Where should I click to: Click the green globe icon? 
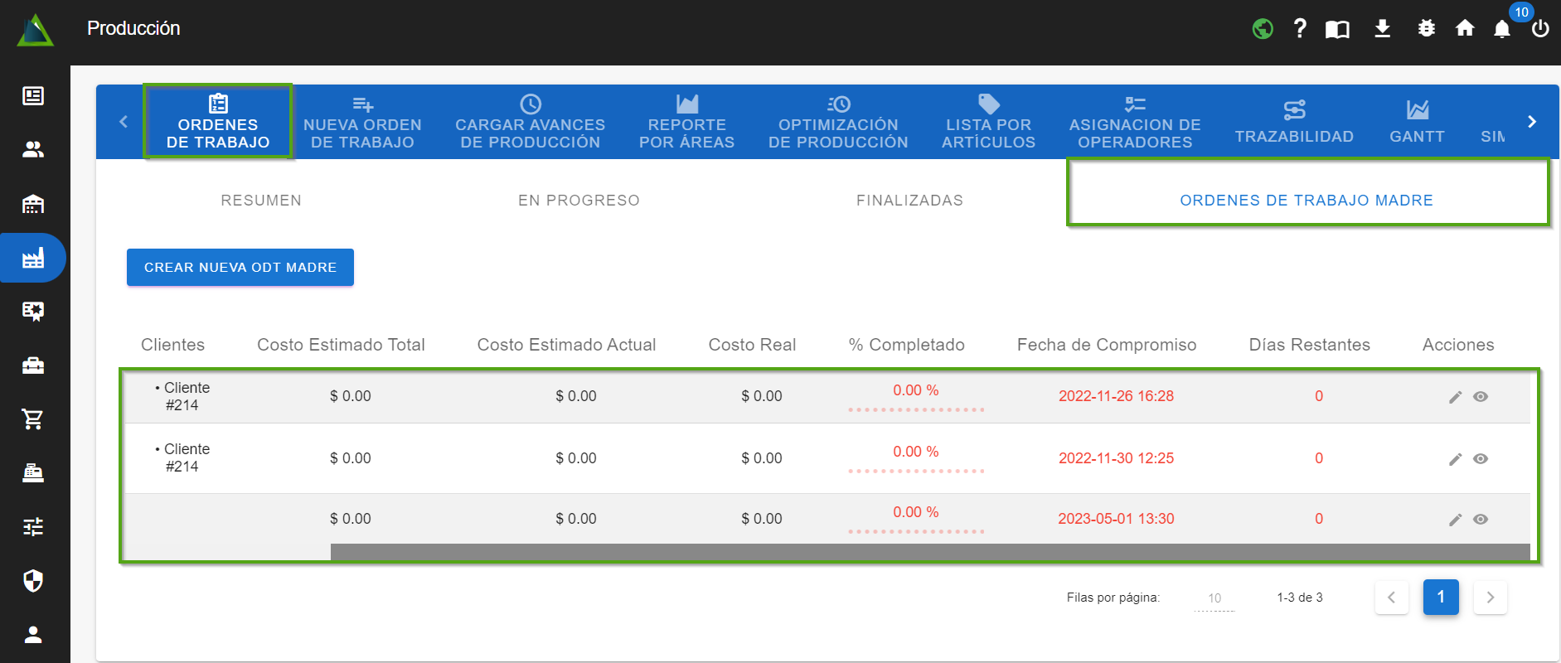coord(1263,29)
